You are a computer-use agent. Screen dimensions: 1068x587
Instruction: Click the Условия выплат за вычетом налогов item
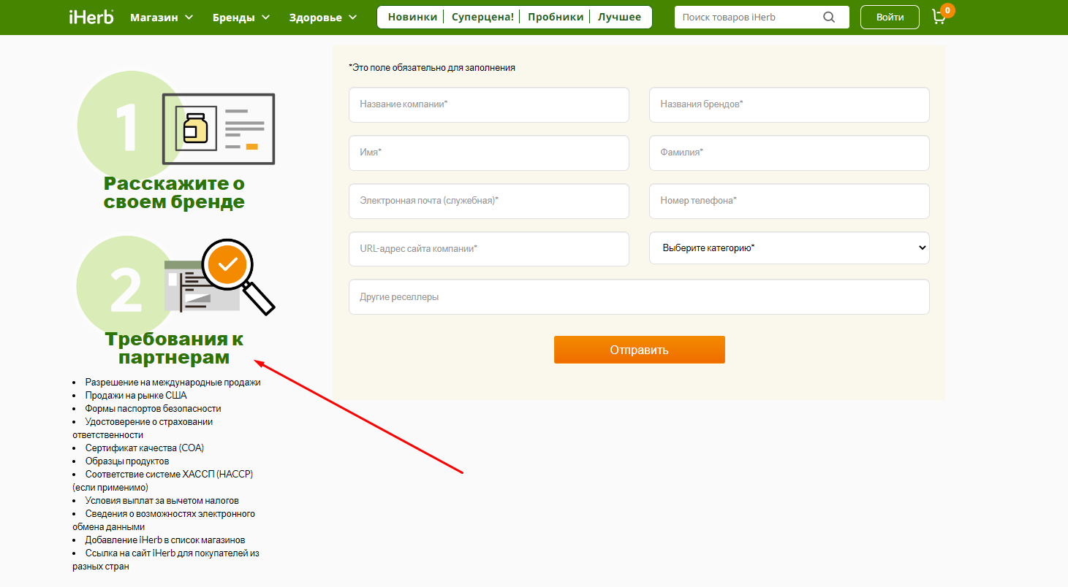pyautogui.click(x=162, y=500)
